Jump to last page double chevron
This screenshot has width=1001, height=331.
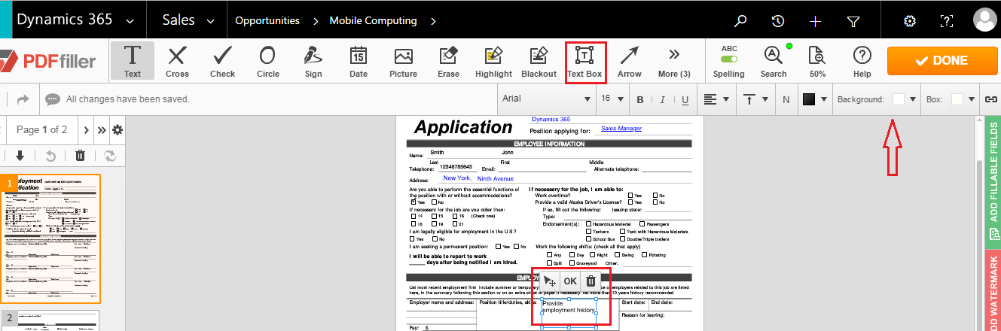point(102,130)
